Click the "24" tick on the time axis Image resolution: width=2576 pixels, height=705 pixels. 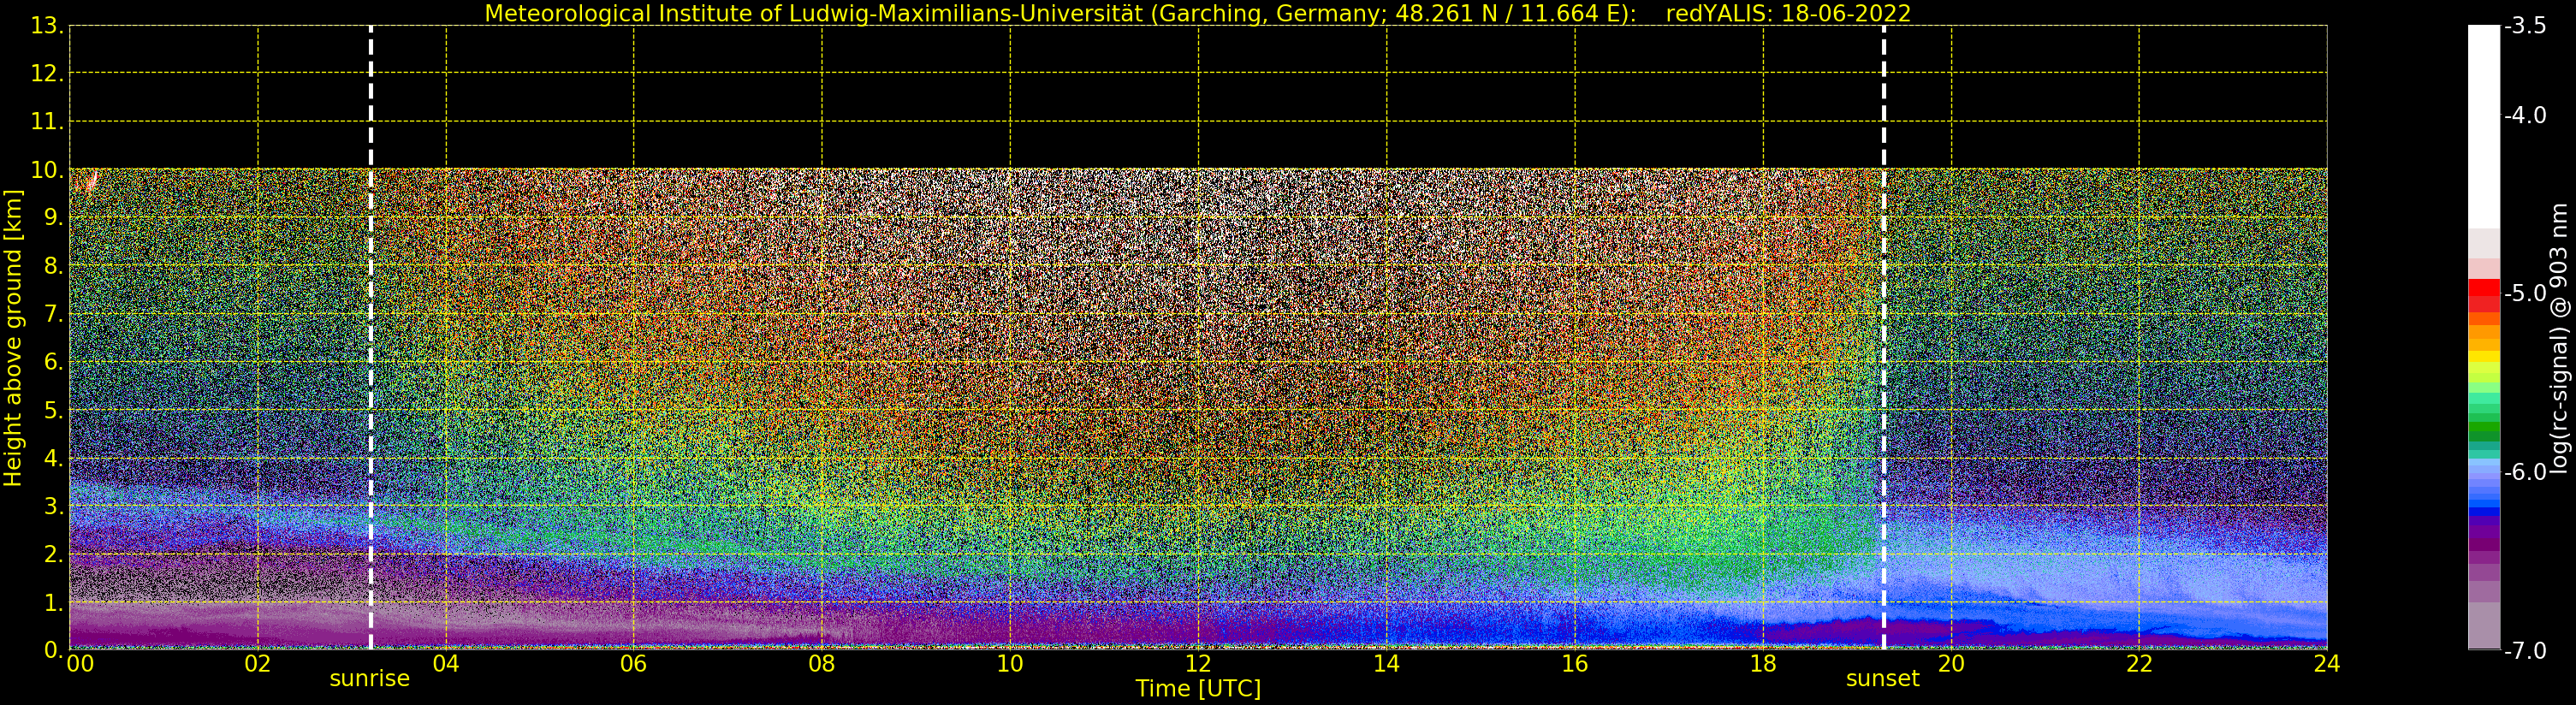click(x=2327, y=663)
